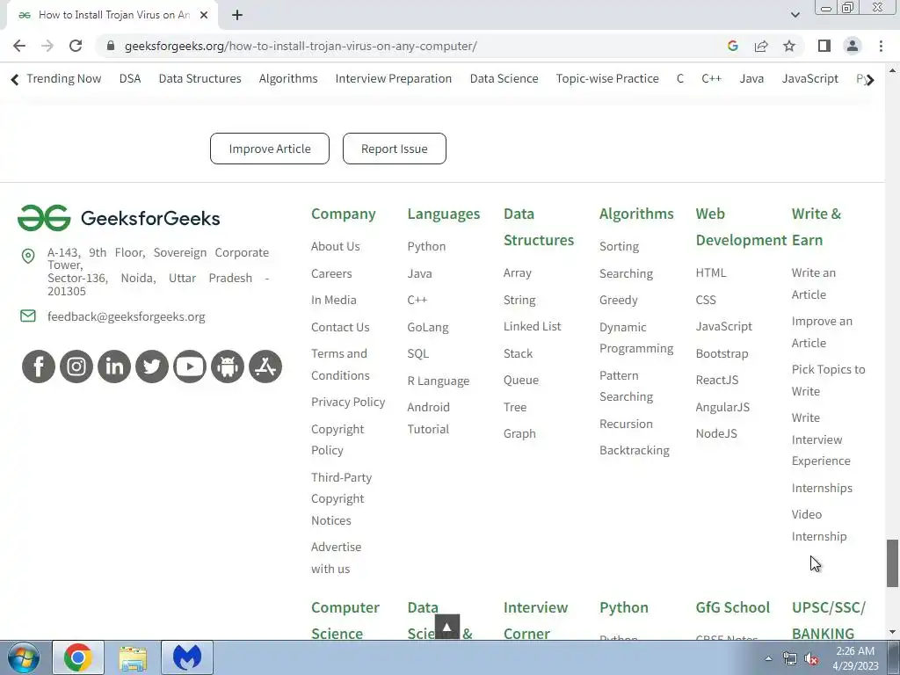Viewport: 900px width, 675px height.
Task: Open the Careers footer link
Action: point(331,274)
